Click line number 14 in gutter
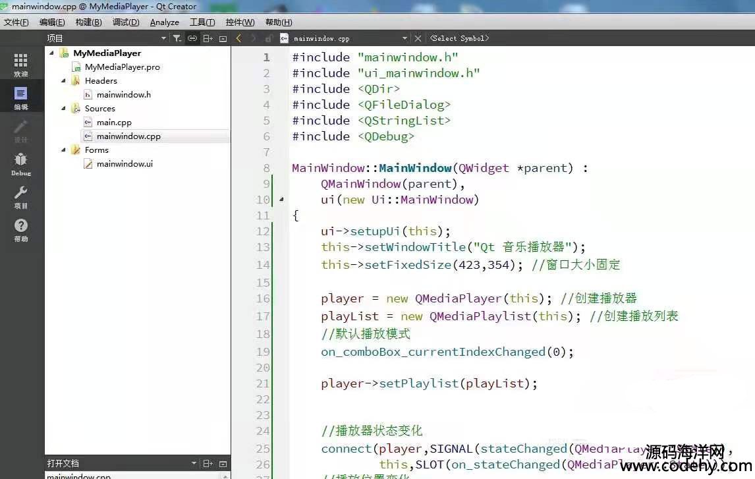755x479 pixels. [x=263, y=265]
